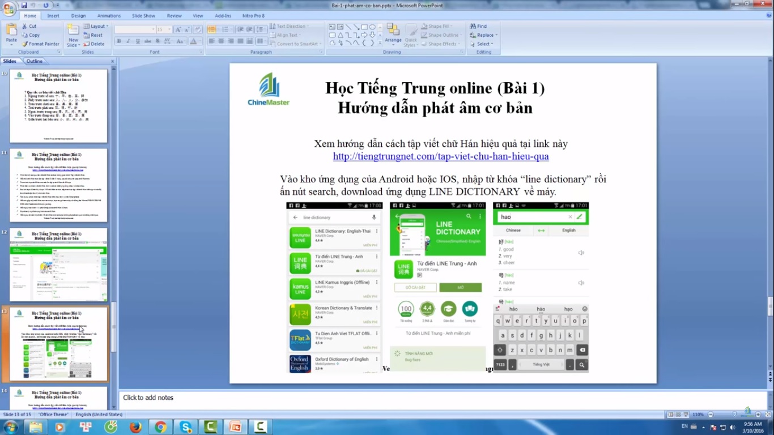Delete the selected slide using the Delete icon
Screen dimensions: 774x435
(87, 44)
